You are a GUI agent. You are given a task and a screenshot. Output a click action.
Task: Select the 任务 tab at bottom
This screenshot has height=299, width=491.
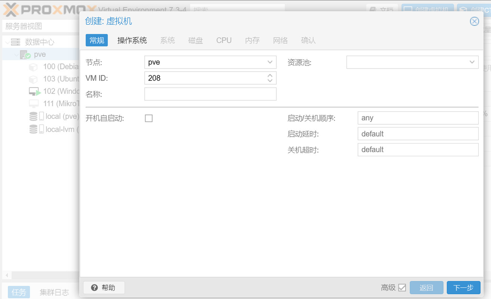click(x=19, y=292)
